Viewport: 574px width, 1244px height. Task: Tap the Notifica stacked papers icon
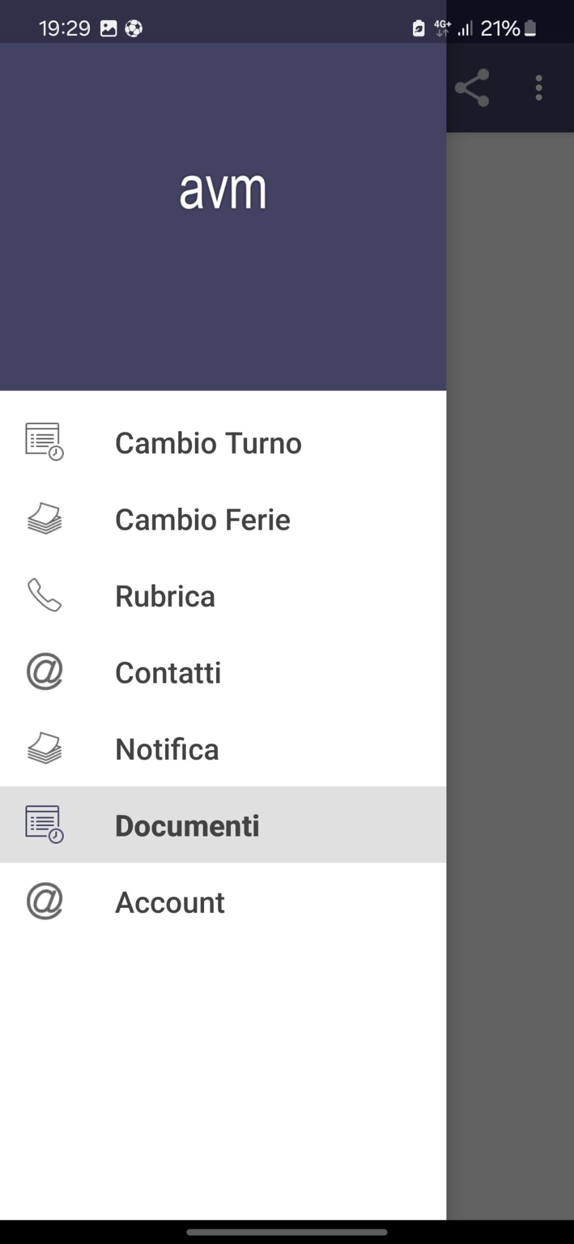[x=44, y=748]
